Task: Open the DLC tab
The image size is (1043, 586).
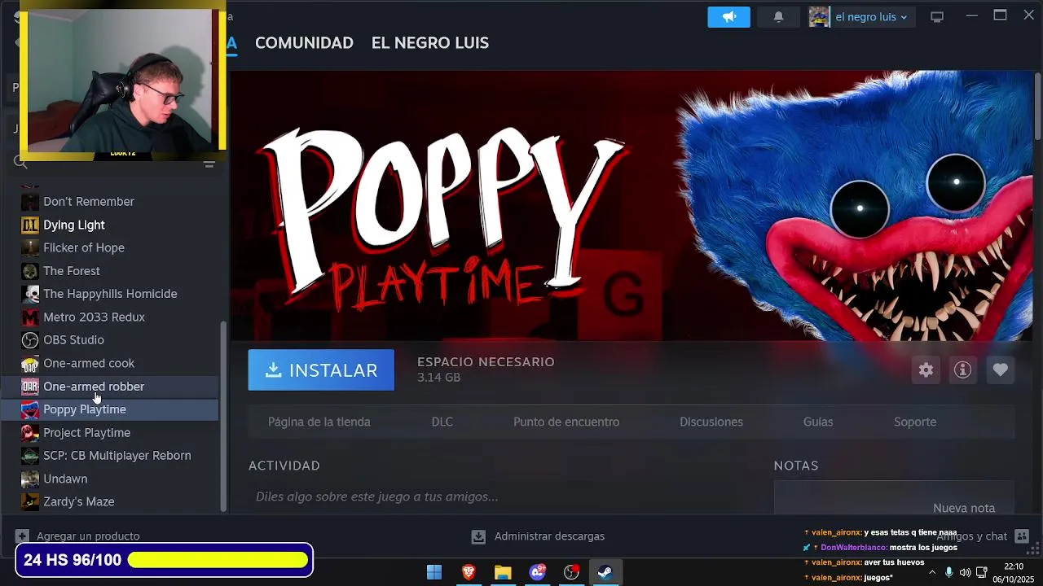Action: pos(442,422)
